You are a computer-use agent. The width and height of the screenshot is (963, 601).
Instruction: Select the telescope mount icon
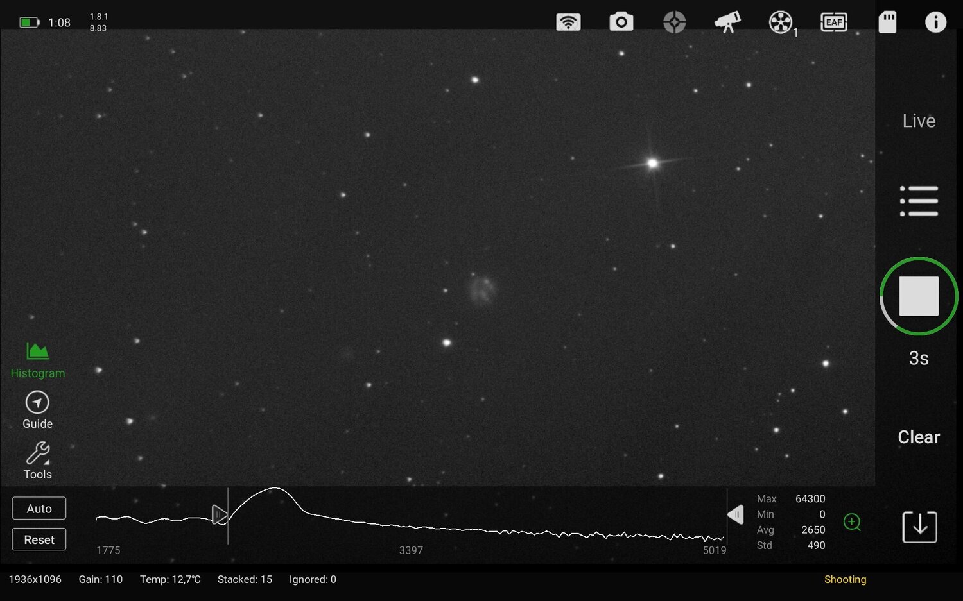(728, 22)
